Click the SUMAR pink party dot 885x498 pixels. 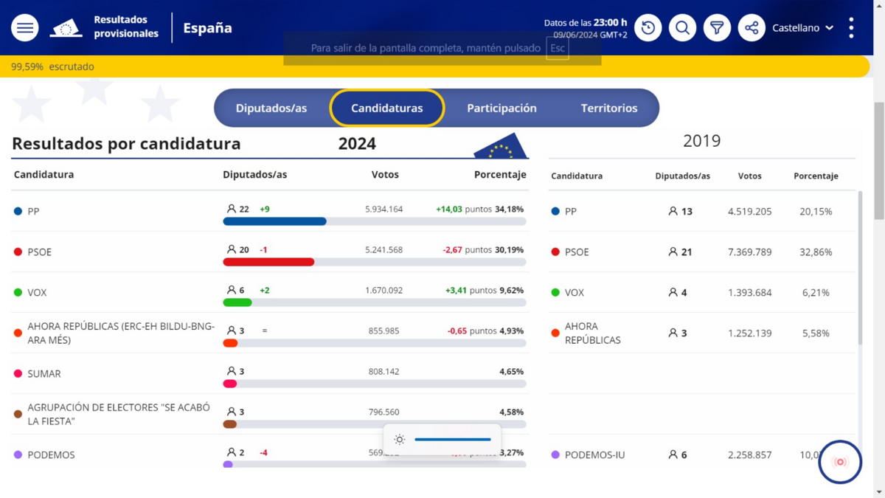(18, 373)
